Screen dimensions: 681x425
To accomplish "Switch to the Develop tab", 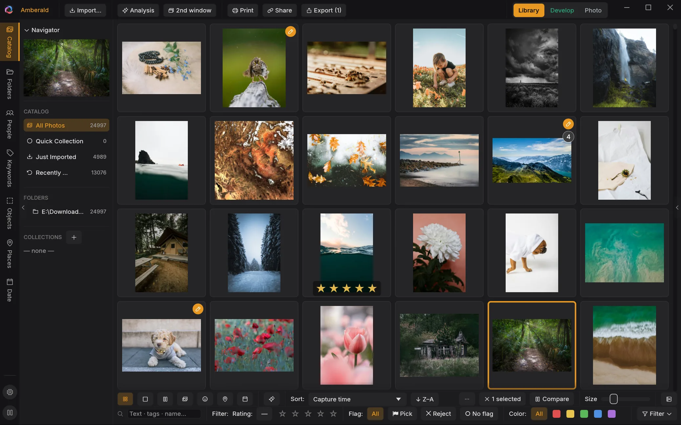I will click(x=562, y=10).
